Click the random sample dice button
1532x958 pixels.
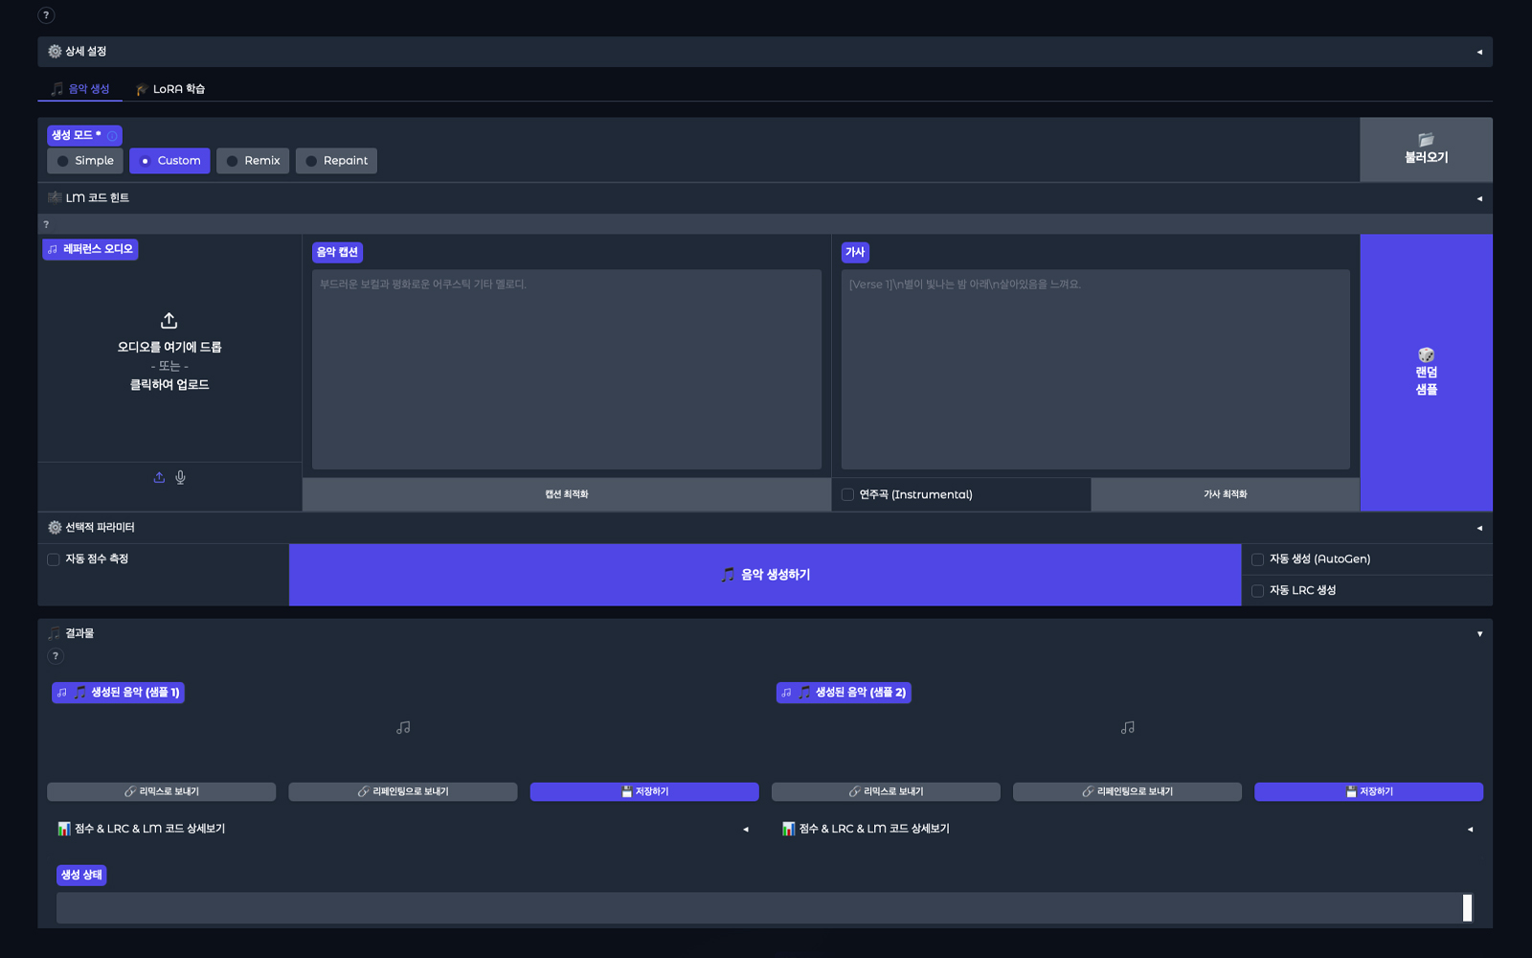[x=1426, y=373]
